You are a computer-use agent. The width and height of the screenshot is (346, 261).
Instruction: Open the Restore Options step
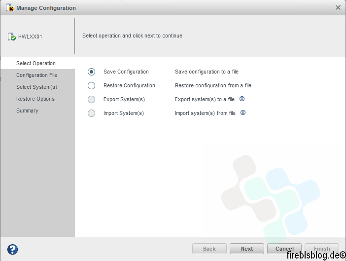38,99
